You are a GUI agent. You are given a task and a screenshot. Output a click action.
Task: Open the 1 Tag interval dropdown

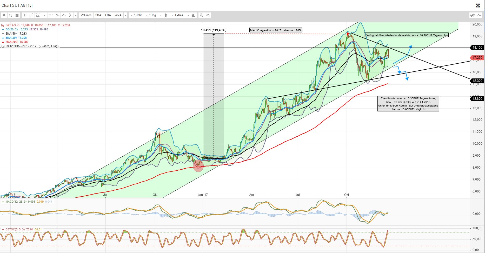152,15
